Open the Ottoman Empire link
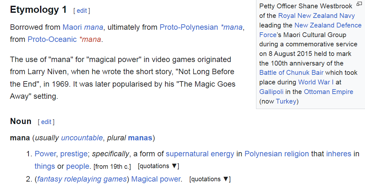The height and width of the screenshot is (187, 365). click(x=328, y=91)
